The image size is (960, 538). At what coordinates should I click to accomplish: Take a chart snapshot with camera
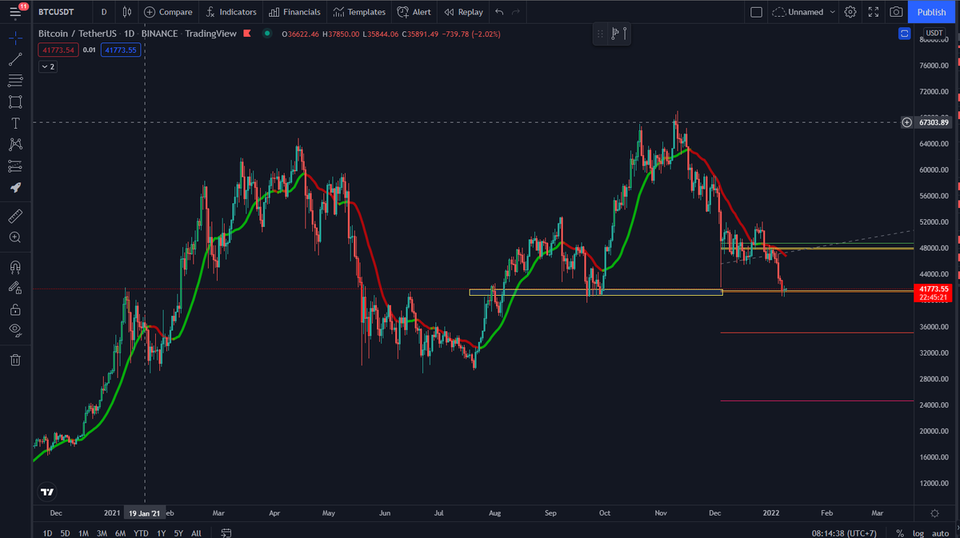click(x=897, y=12)
